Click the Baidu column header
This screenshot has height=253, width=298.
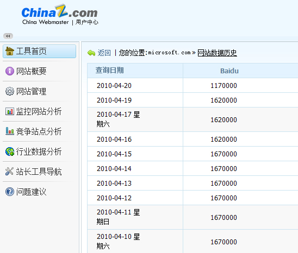coord(229,71)
